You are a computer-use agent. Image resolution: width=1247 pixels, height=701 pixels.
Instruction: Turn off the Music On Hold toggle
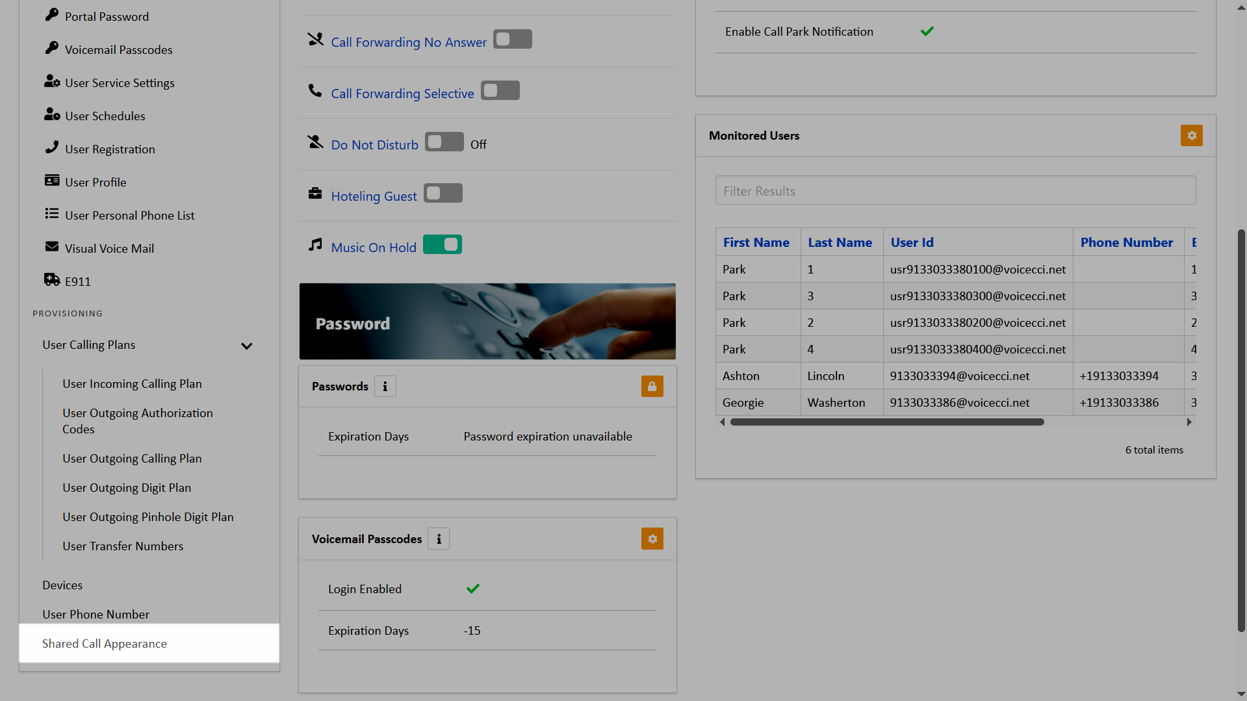pyautogui.click(x=442, y=245)
